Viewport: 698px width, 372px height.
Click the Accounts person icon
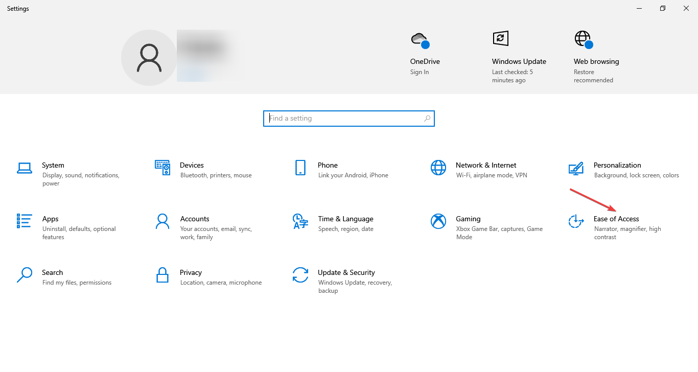pyautogui.click(x=162, y=221)
